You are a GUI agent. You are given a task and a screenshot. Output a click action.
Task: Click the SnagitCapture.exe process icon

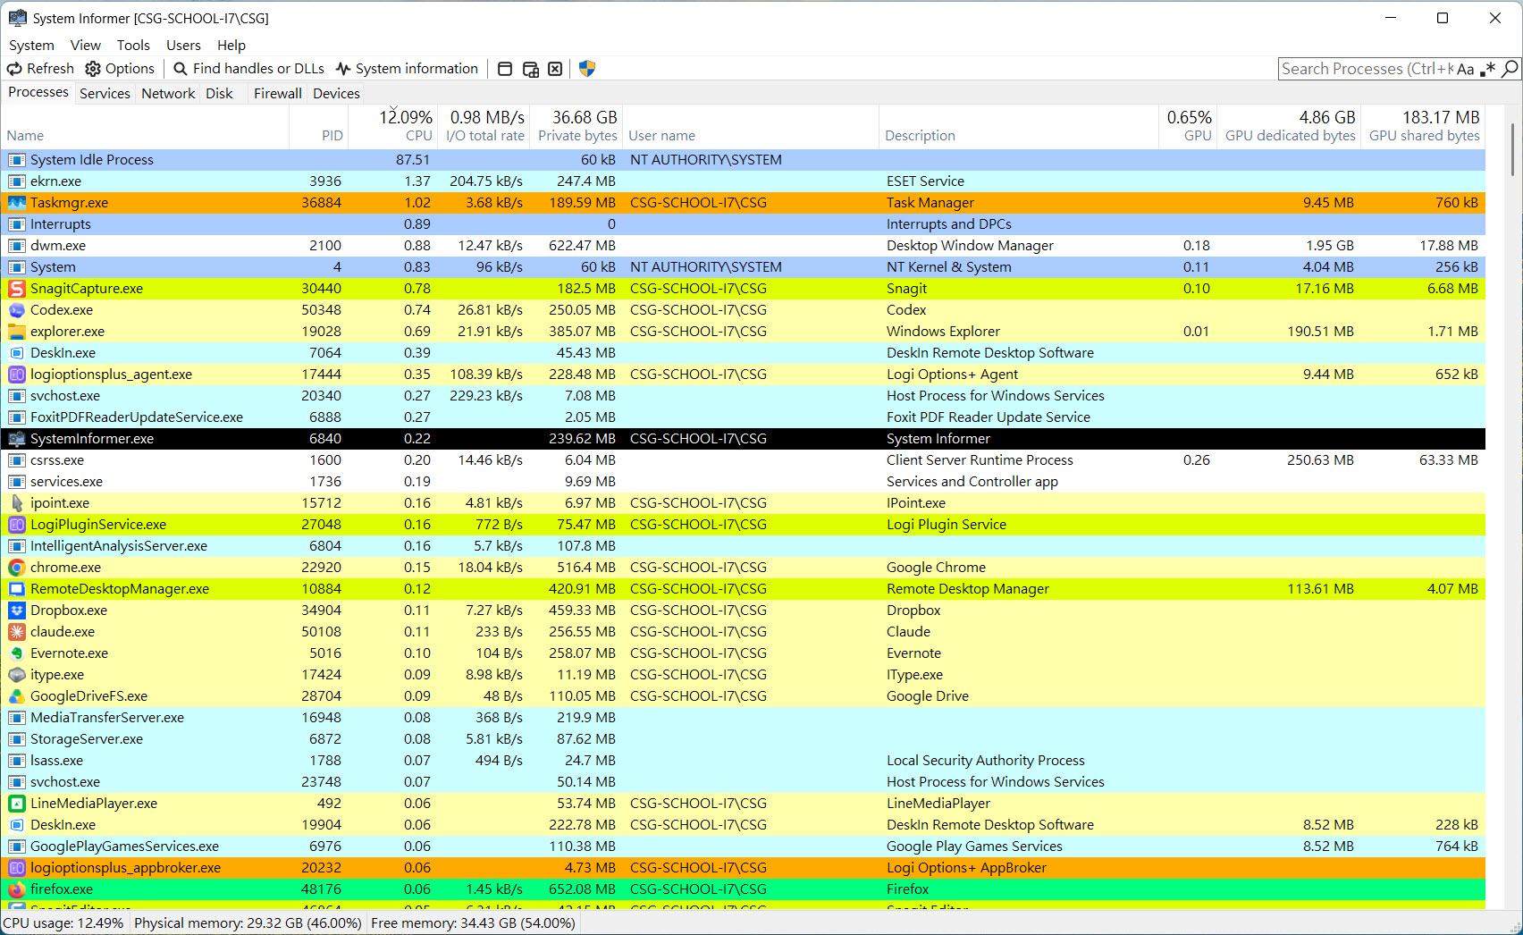16,289
